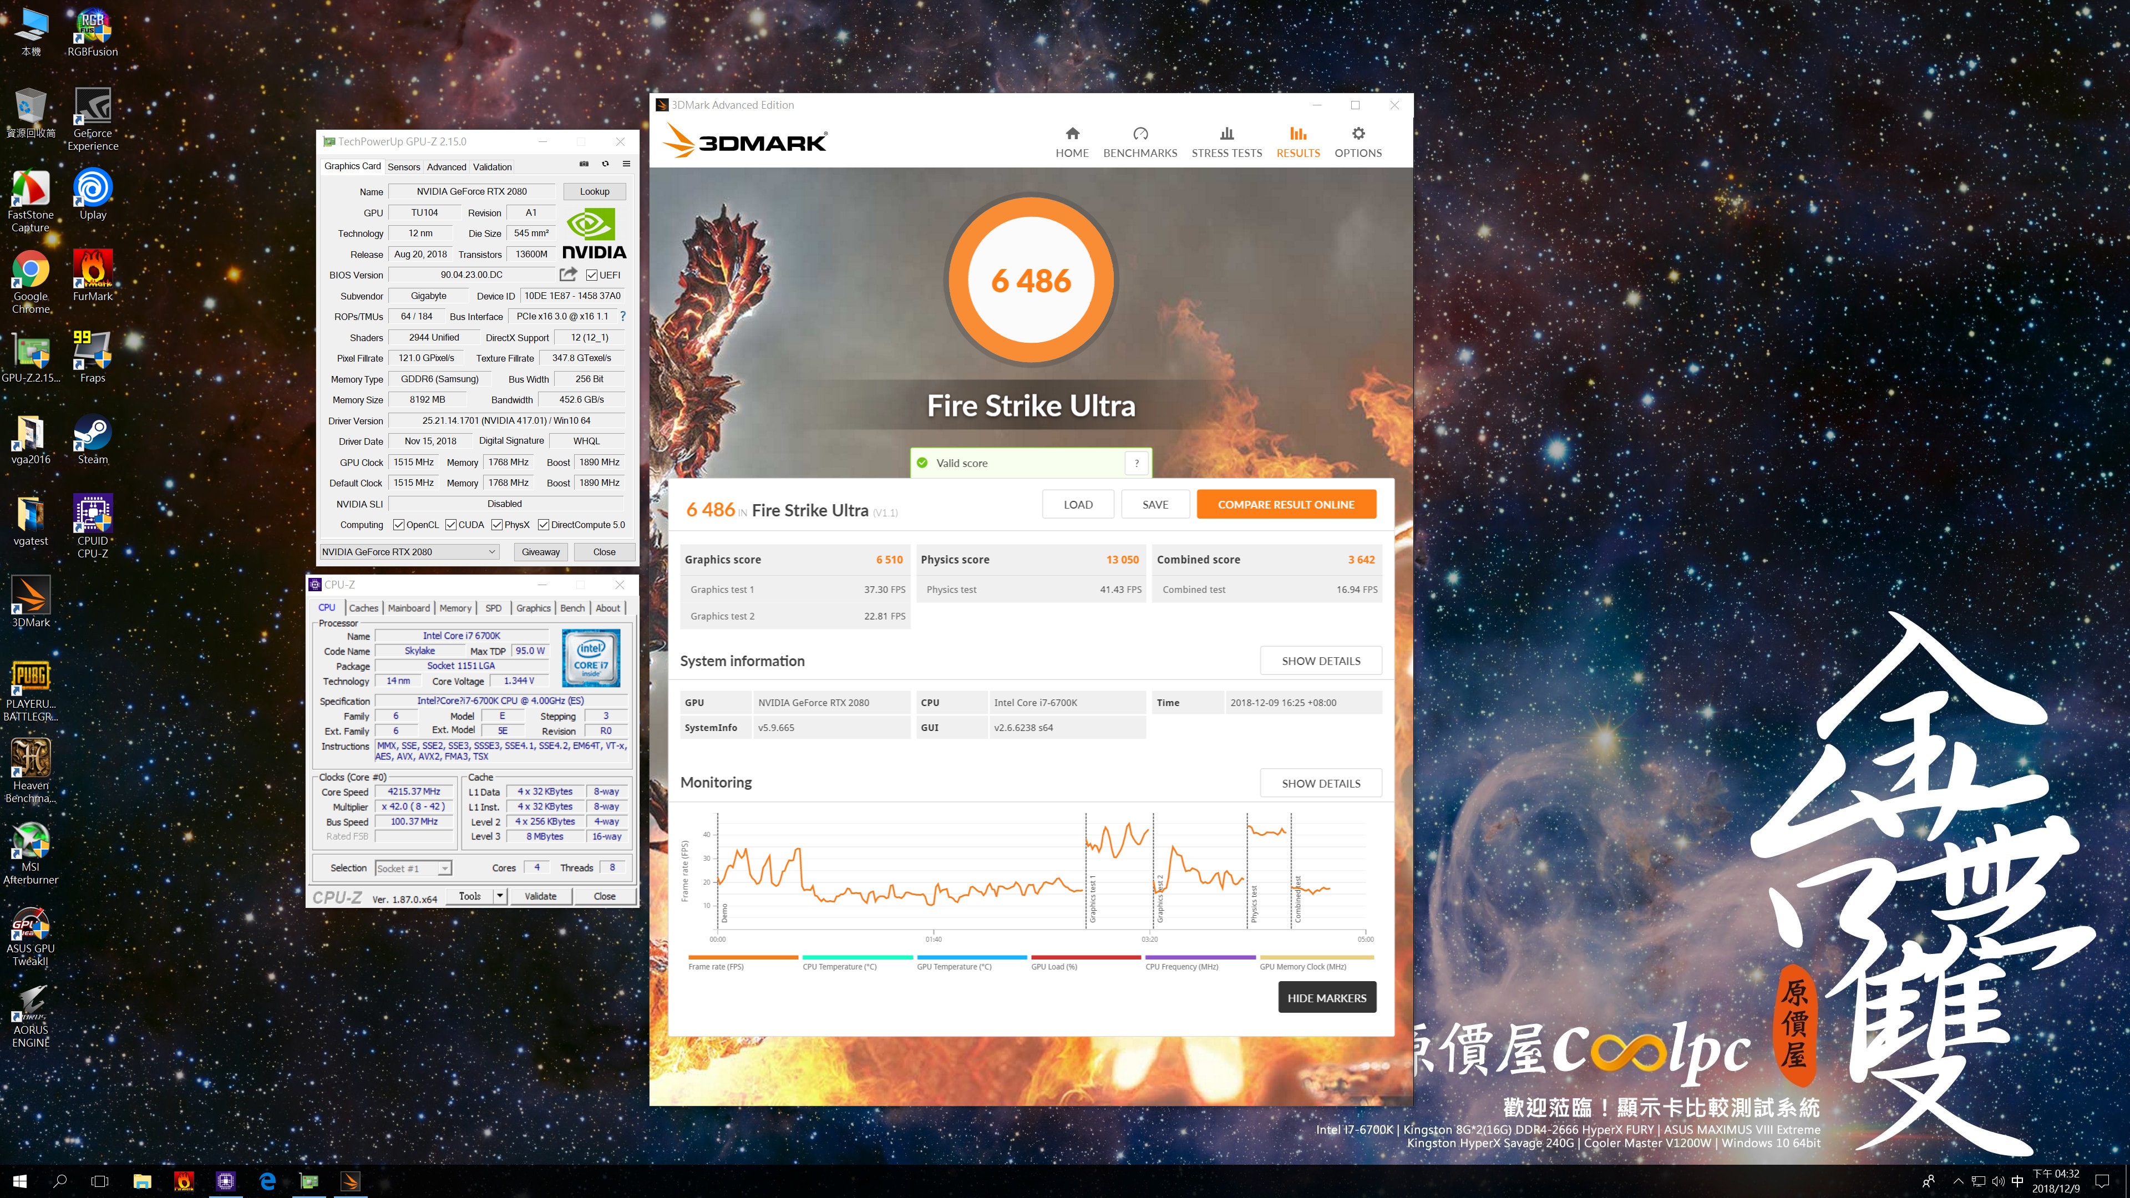Launch the PLAYERUNKNOWN'S BATTLEGROUNDS desktop shortcut
Screen dimensions: 2130x1198
(x=31, y=691)
